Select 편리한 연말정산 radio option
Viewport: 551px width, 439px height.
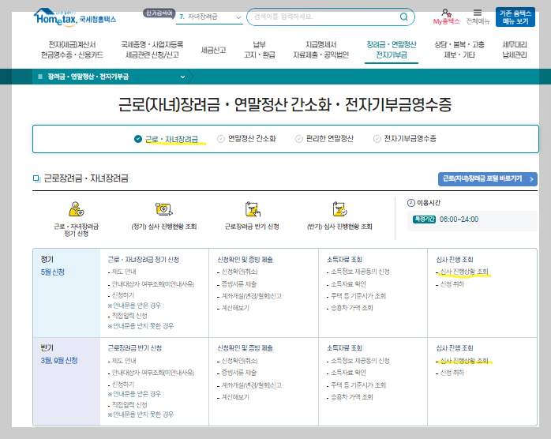tap(299, 139)
